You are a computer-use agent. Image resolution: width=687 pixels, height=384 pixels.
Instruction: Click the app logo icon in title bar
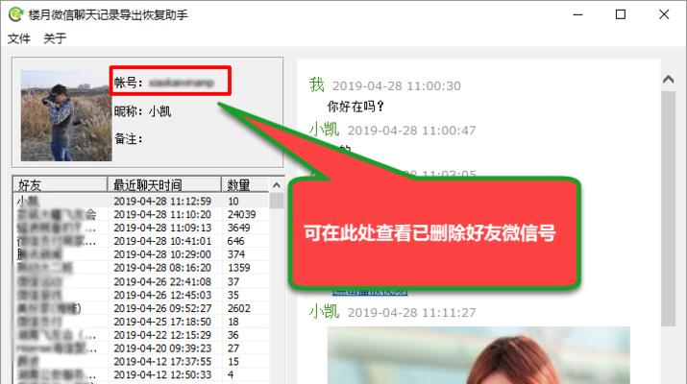15,14
